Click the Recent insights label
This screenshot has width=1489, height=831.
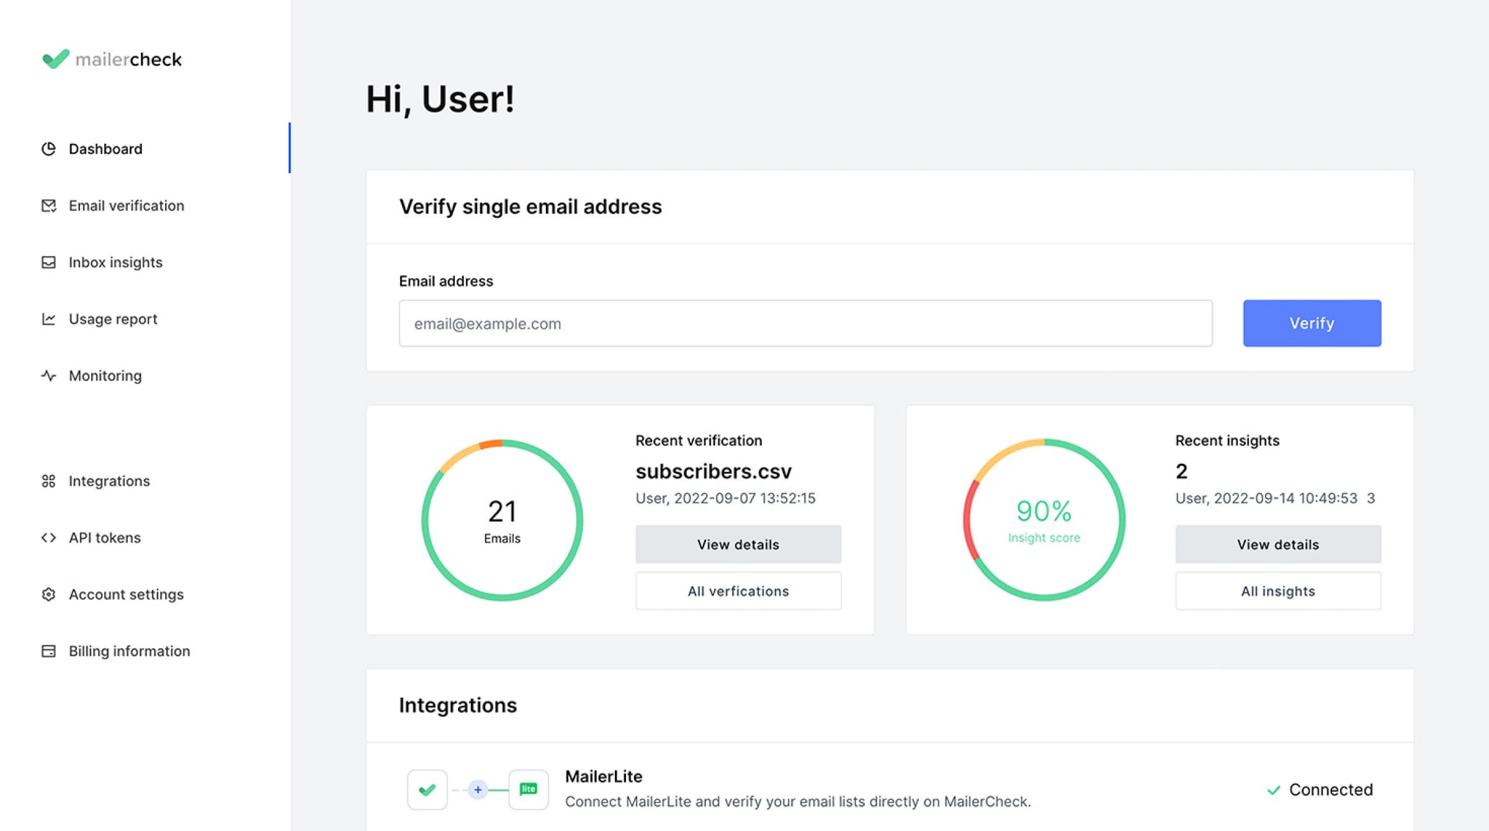click(x=1227, y=440)
